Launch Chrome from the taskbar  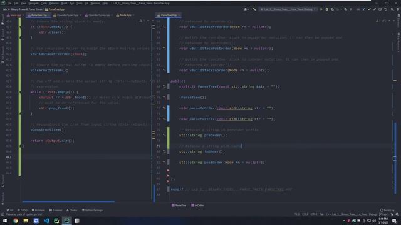[x=15, y=221]
